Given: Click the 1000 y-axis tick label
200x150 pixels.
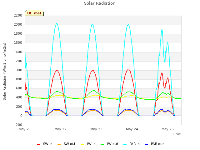Looking at the screenshot, I should coord(18,70).
